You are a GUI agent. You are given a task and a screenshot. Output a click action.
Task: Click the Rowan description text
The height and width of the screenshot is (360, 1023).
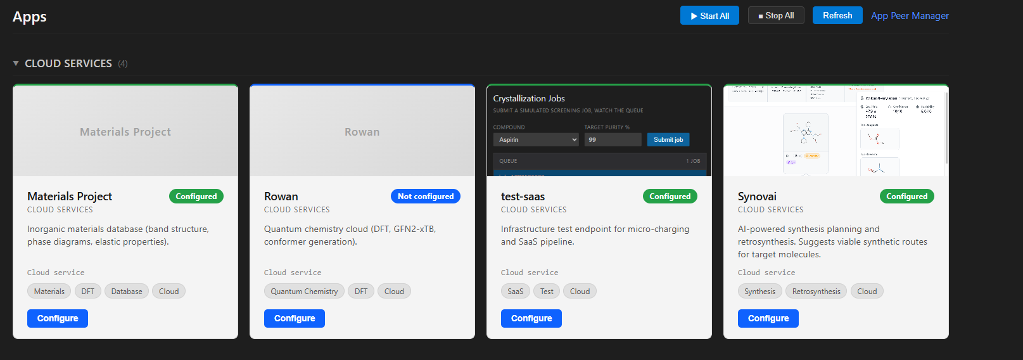pyautogui.click(x=350, y=235)
